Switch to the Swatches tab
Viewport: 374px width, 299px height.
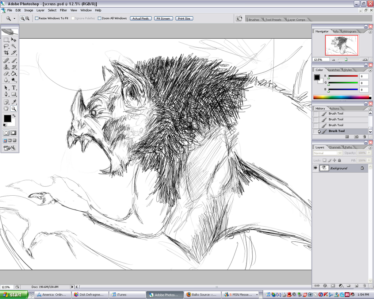(x=333, y=70)
